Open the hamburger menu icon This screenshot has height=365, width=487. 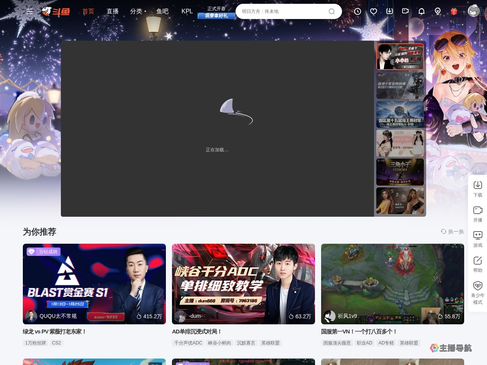(30, 11)
